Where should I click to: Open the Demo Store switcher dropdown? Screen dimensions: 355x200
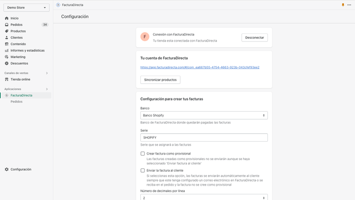tap(27, 7)
